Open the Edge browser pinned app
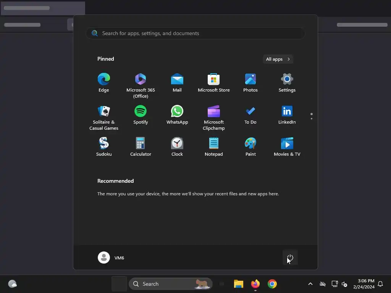 coord(104,83)
